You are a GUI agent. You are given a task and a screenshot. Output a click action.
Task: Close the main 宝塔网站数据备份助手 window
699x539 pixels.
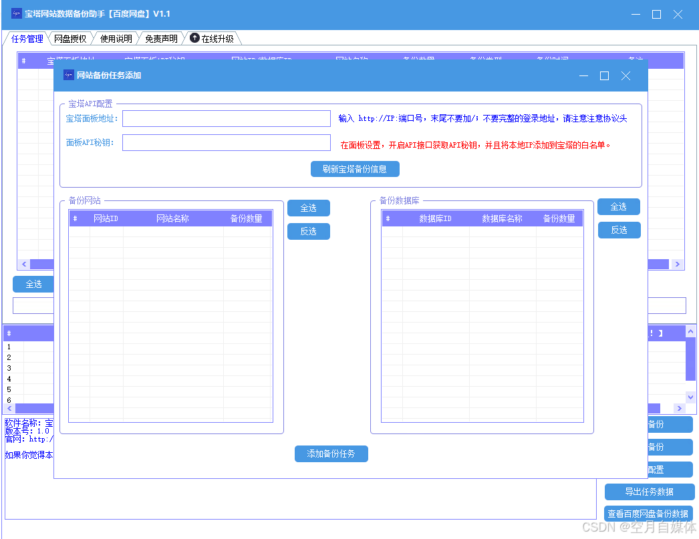pyautogui.click(x=678, y=14)
